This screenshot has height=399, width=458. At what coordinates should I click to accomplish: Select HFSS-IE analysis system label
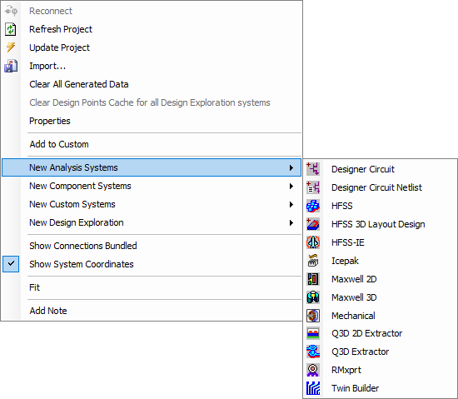tap(348, 242)
